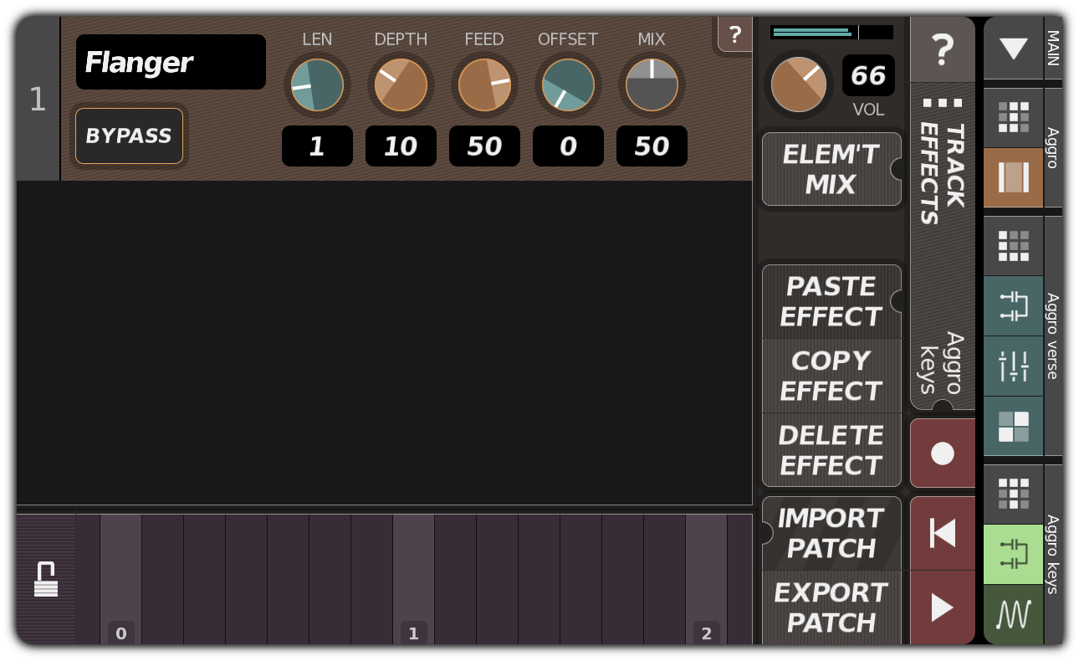The image size is (1079, 661).
Task: Click the waveform icon under Aggro keys
Action: [1013, 613]
